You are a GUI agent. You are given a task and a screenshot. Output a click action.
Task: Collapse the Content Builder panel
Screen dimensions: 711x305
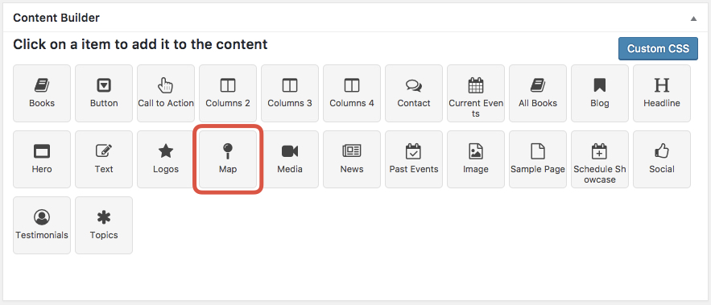click(693, 19)
